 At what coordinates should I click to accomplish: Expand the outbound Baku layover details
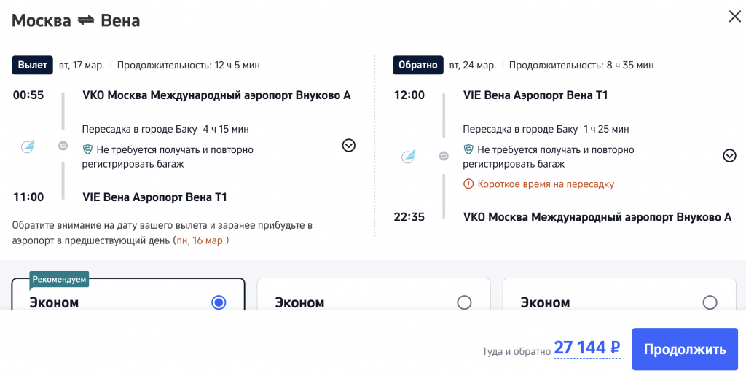pos(349,146)
